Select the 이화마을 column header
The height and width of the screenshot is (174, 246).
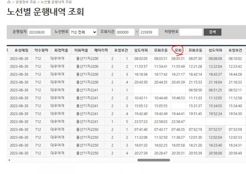(x=81, y=51)
